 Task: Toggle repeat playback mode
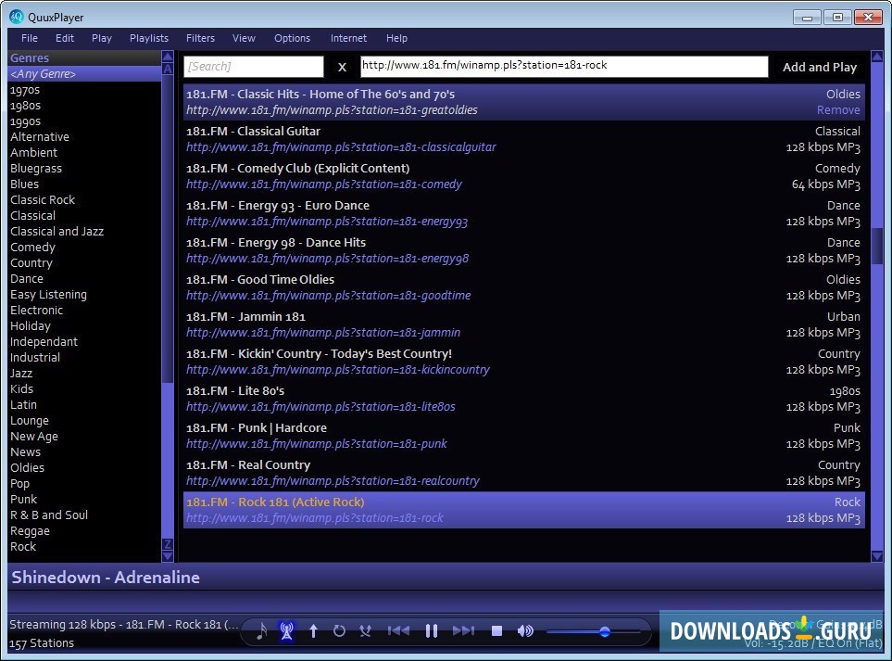pos(339,630)
